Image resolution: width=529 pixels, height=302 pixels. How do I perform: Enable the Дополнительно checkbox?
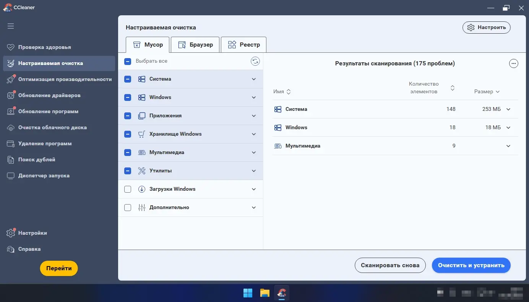point(128,208)
